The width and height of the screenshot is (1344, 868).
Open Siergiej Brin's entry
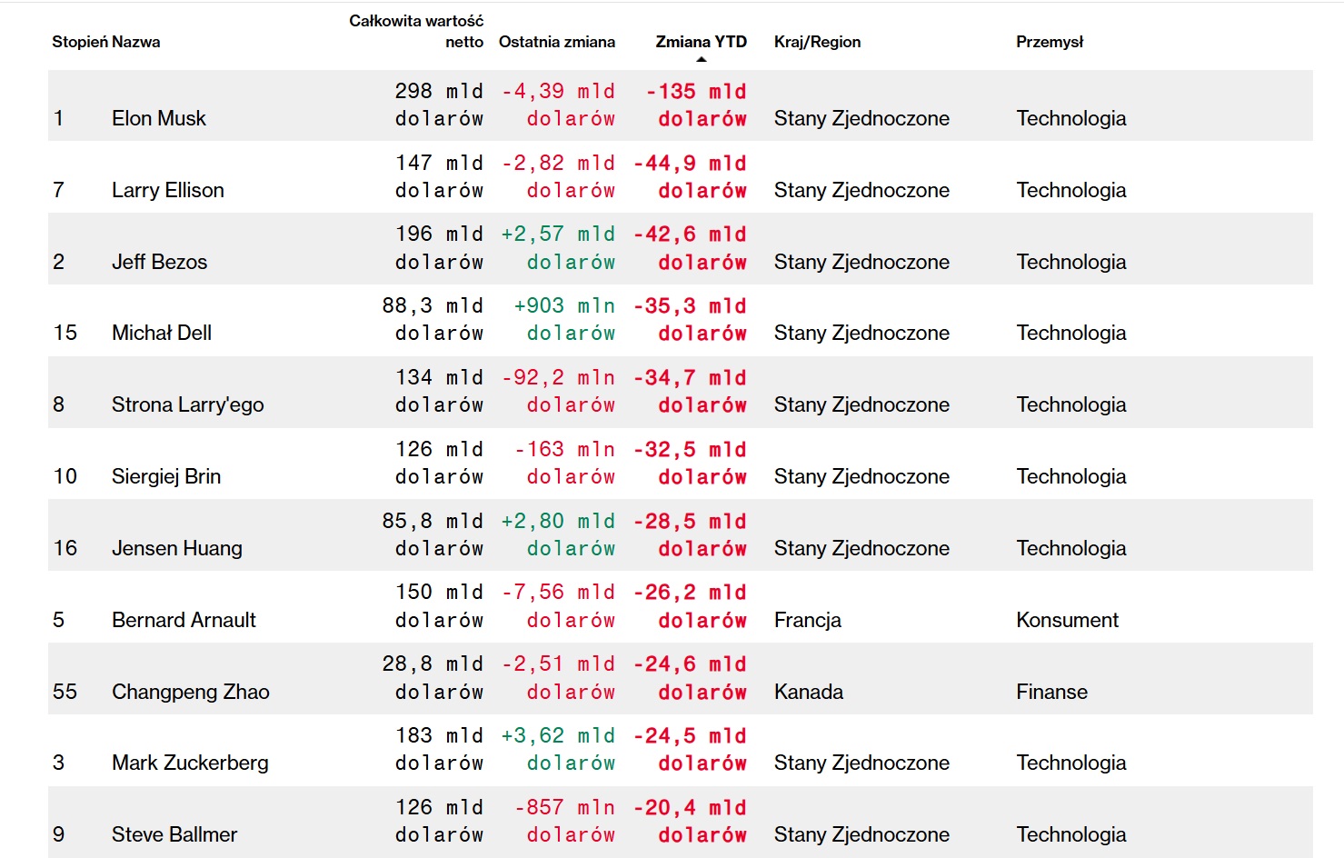point(166,476)
